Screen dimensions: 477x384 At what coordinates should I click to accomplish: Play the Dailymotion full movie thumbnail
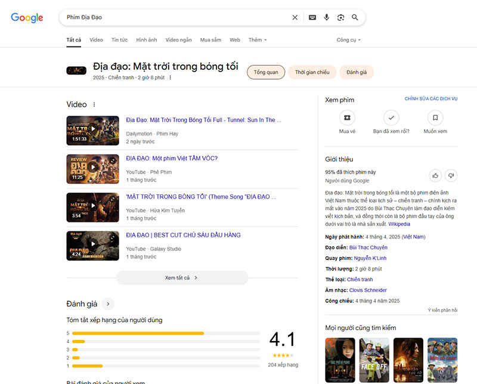pos(92,130)
